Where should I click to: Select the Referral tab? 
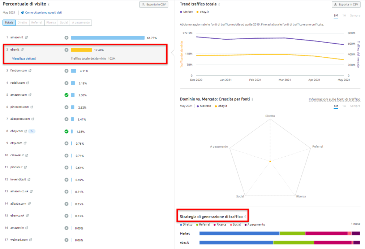[x=37, y=22]
